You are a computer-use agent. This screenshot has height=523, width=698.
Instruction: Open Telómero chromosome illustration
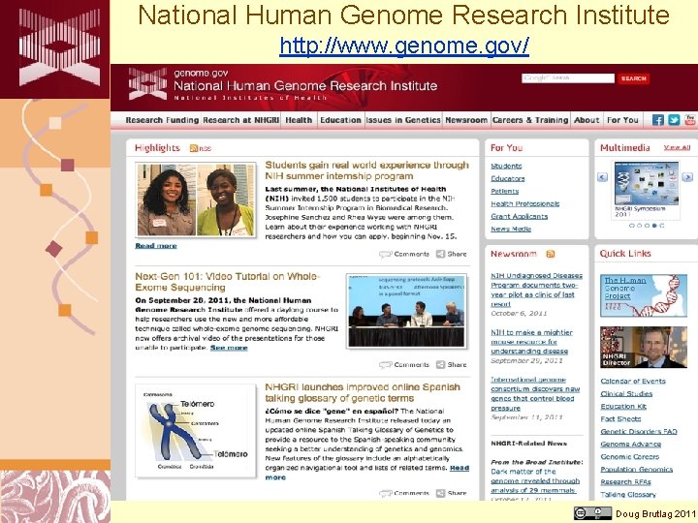click(196, 431)
